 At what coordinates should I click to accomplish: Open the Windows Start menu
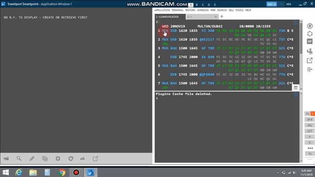pos(5,173)
